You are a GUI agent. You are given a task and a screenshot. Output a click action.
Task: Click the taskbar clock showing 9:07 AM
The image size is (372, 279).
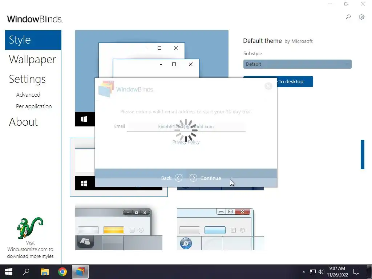tap(337, 272)
